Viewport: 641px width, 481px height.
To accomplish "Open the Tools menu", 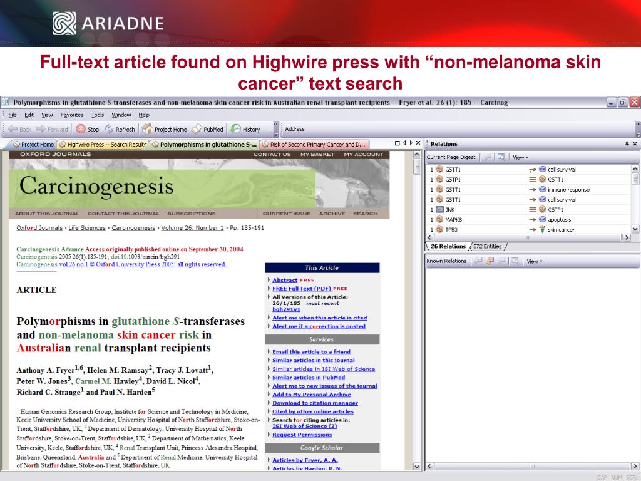I will [97, 115].
